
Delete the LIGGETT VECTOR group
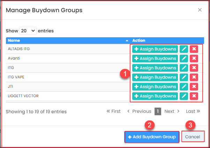click(194, 96)
